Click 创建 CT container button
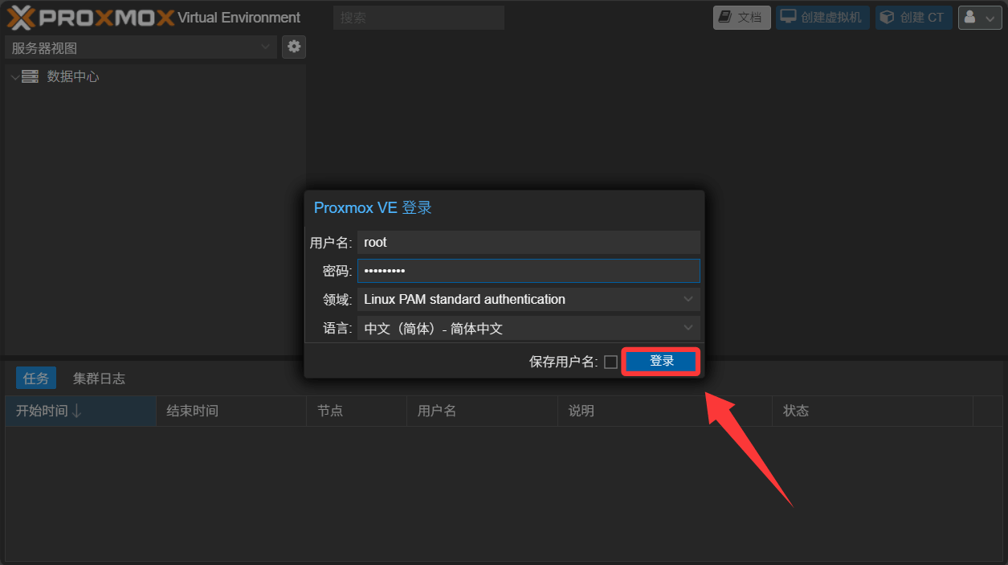 point(913,18)
